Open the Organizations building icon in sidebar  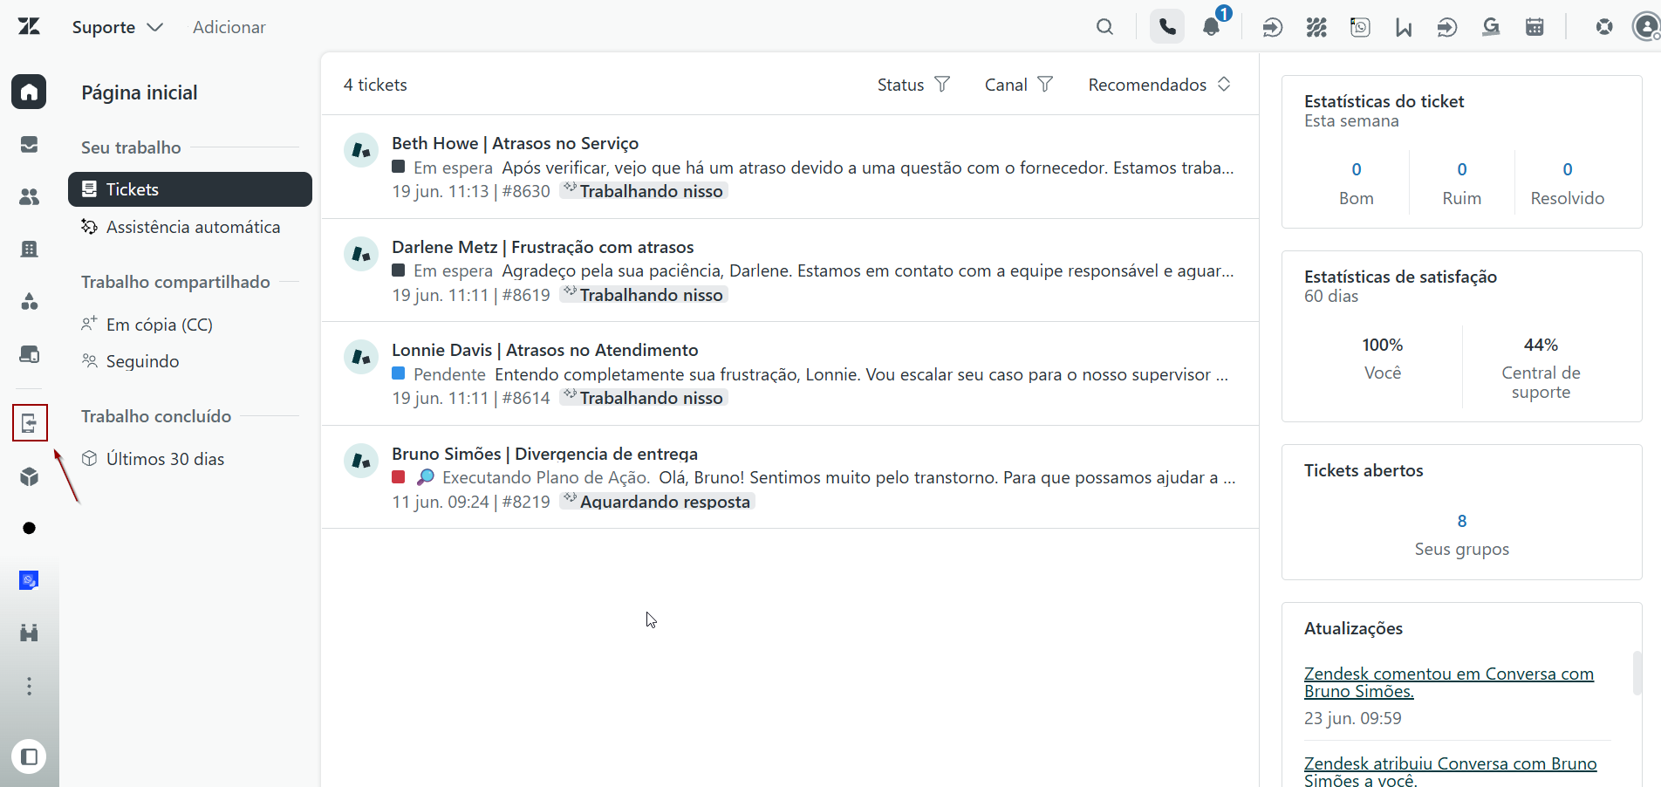29,250
